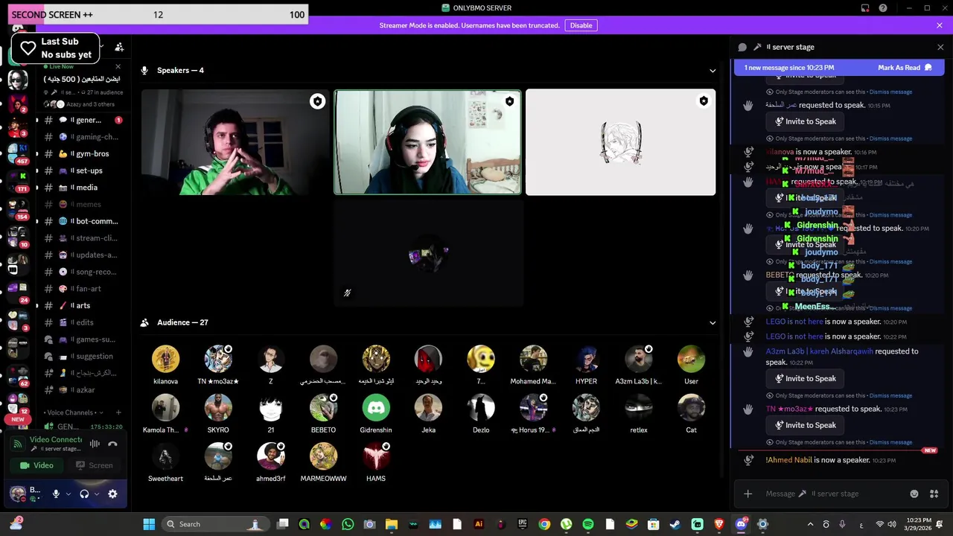Image resolution: width=953 pixels, height=536 pixels.
Task: Open Brave browser from the taskbar
Action: tap(719, 524)
